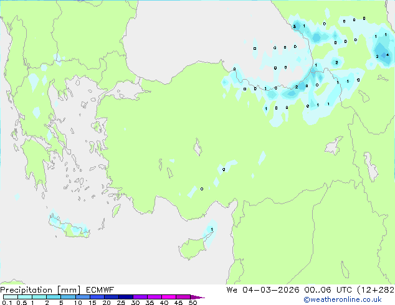Click the legend tick label 50

coord(193,303)
